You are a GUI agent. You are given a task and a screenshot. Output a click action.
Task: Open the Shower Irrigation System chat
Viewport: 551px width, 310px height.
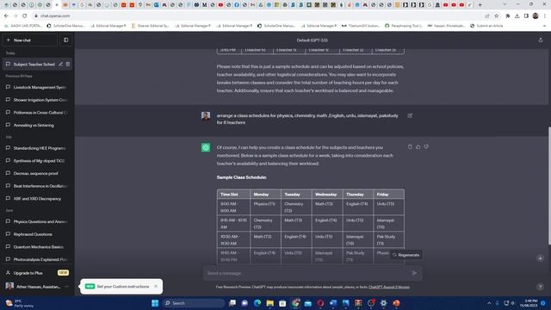37,100
